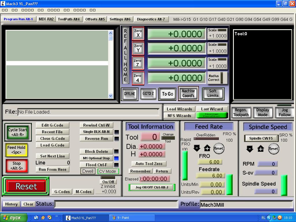The width and height of the screenshot is (296, 222).
Task: Expand quick launch chevron on taskbar
Action: [x=56, y=216]
